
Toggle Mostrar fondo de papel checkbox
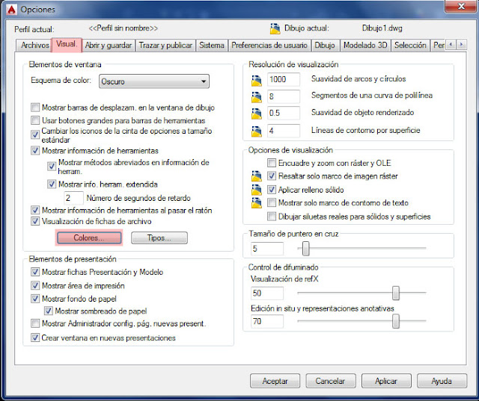35,299
